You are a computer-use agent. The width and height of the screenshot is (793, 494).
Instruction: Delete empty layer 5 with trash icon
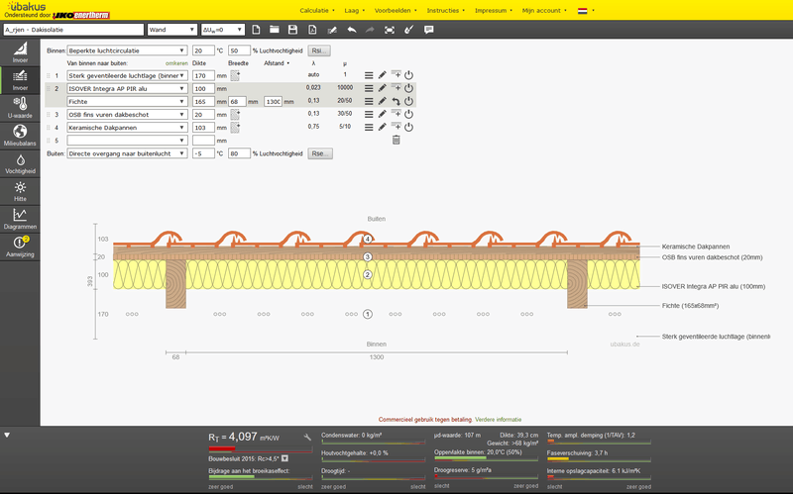click(x=396, y=140)
